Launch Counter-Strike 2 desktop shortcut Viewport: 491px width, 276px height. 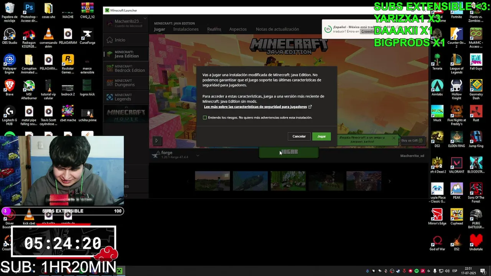point(456,38)
